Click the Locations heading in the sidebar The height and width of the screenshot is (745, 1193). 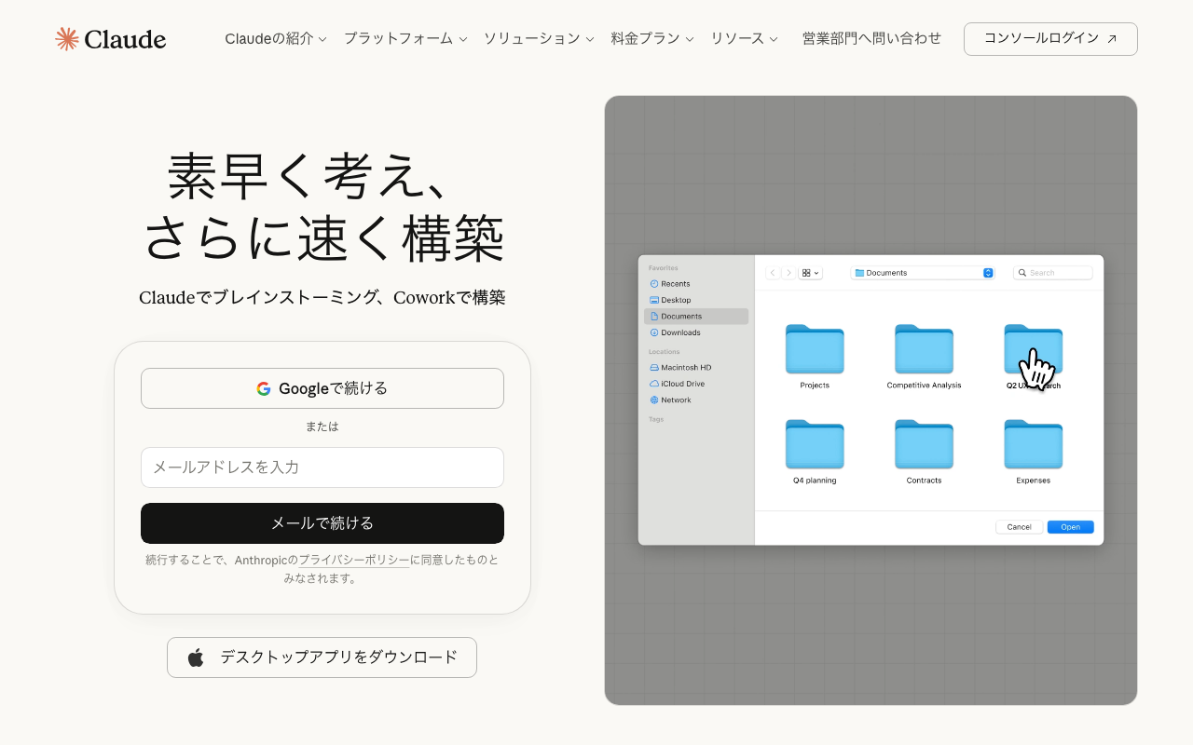pyautogui.click(x=665, y=352)
